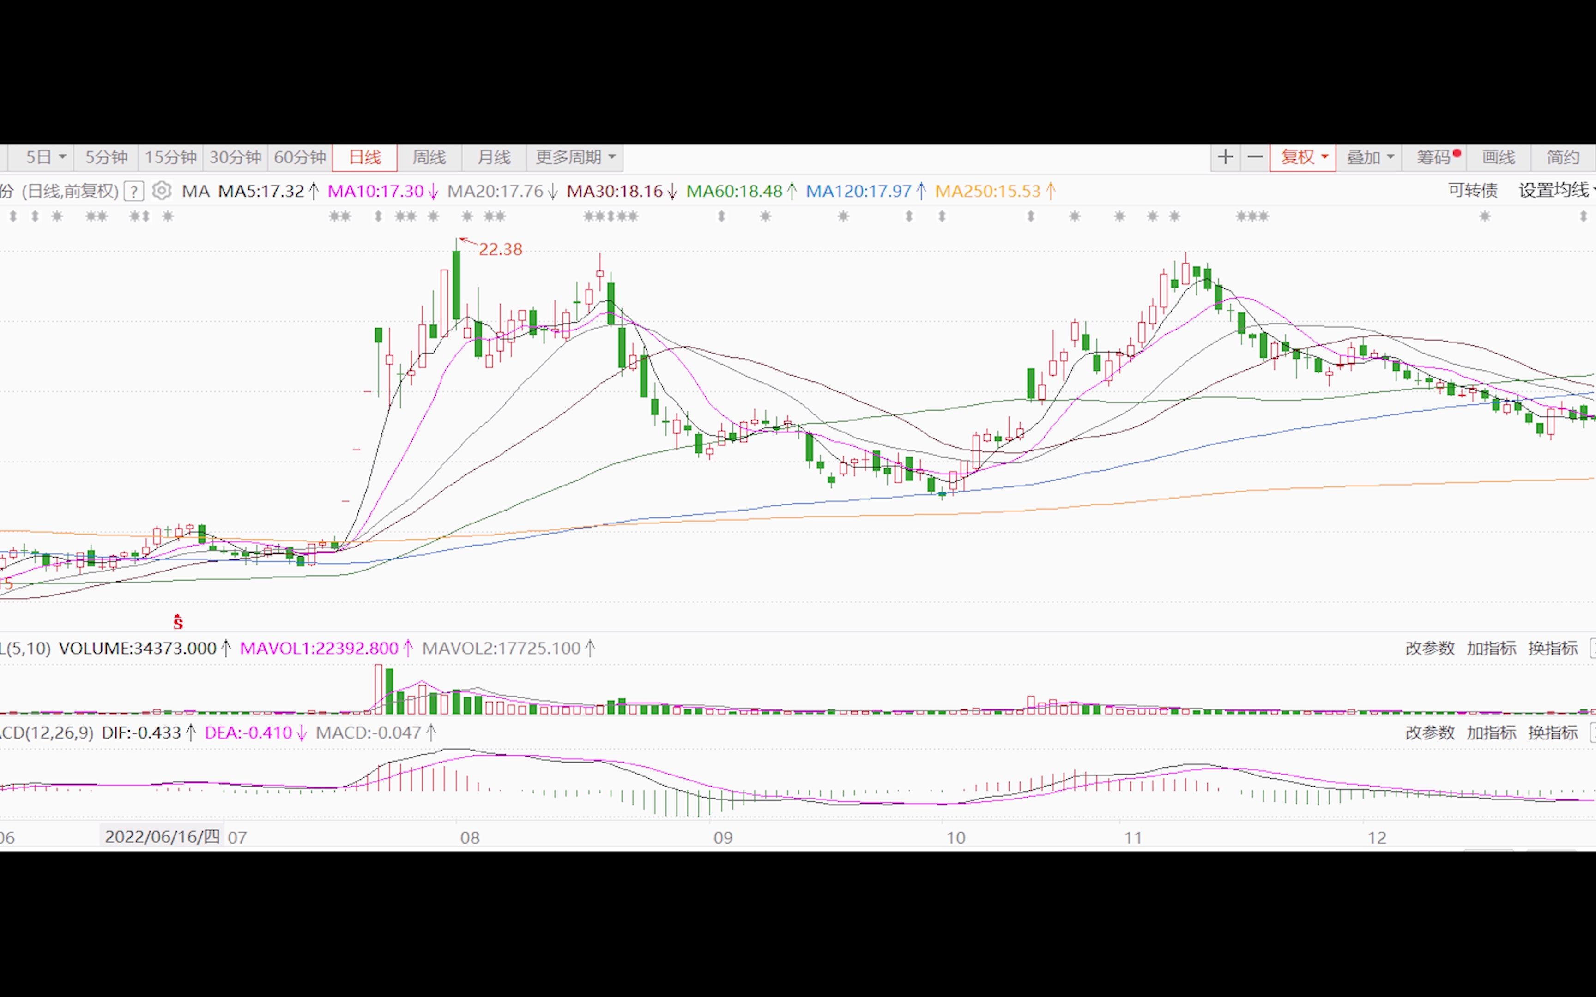The image size is (1596, 997).
Task: Click the 筹码 chip distribution button
Action: (x=1434, y=157)
